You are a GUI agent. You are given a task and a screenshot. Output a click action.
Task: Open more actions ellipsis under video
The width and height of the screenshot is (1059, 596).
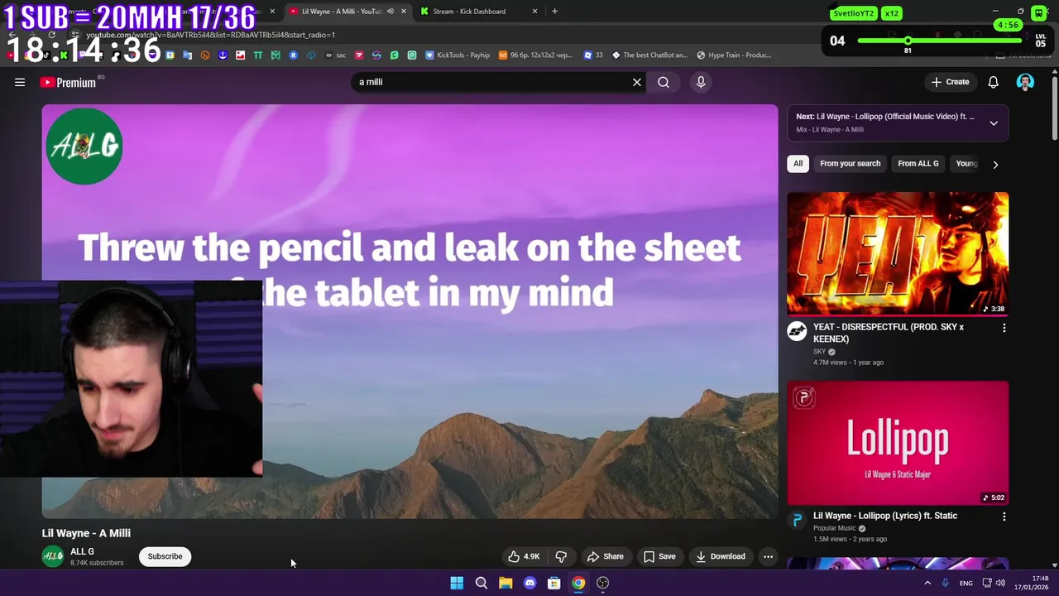pyautogui.click(x=768, y=556)
